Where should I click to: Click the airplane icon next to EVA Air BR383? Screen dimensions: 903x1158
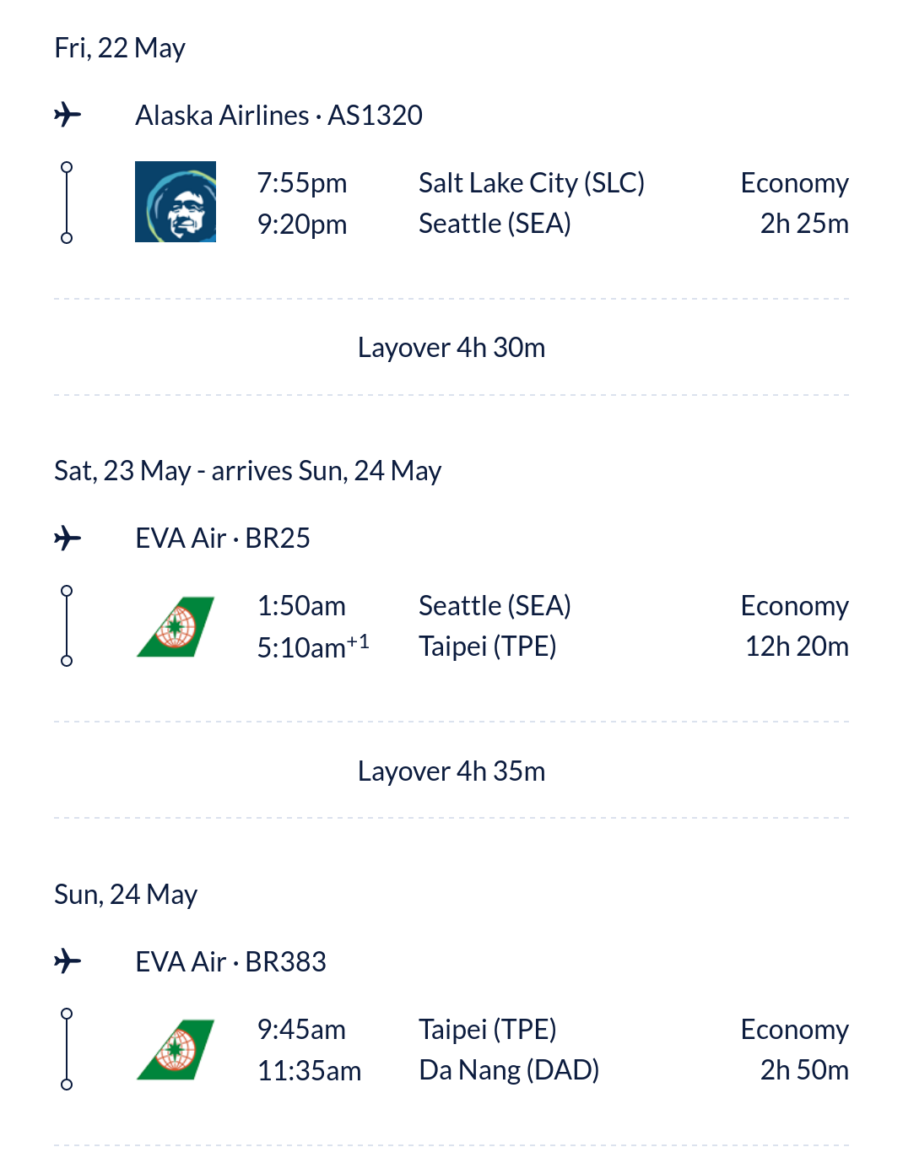point(68,960)
